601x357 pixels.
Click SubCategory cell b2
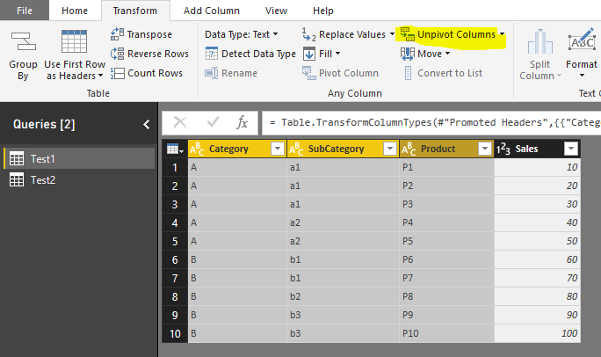tap(343, 296)
